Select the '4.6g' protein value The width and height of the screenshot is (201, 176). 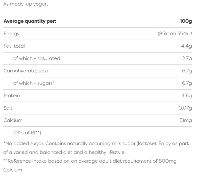click(186, 96)
